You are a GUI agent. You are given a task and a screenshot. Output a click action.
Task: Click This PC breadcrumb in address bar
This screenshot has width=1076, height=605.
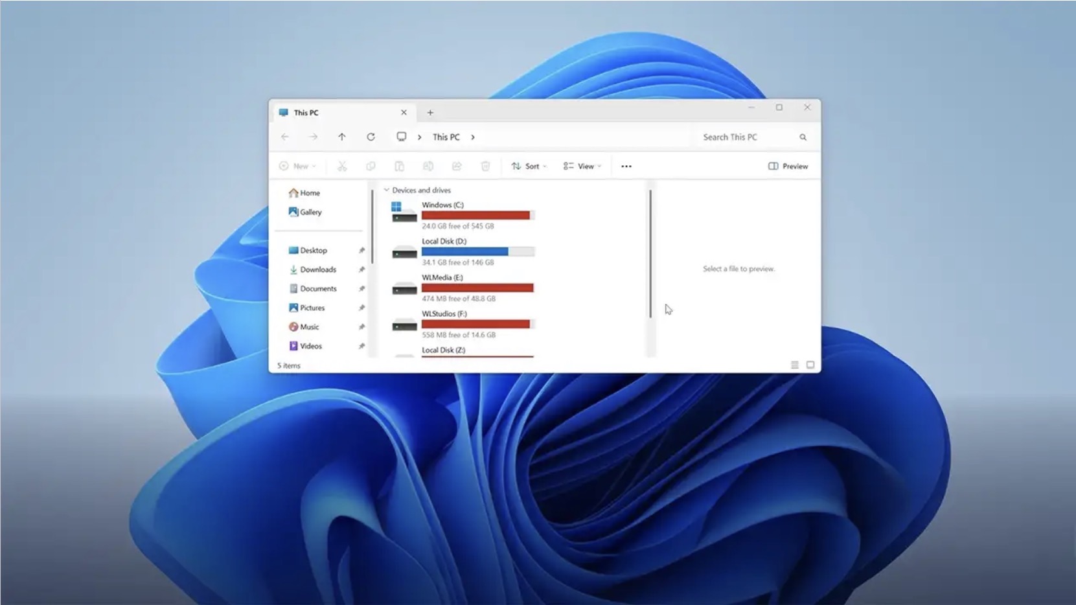point(446,137)
